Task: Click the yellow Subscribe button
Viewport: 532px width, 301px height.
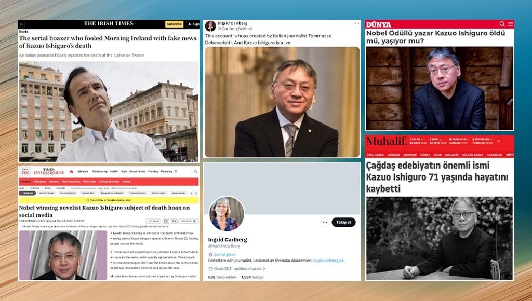Action: click(x=175, y=24)
